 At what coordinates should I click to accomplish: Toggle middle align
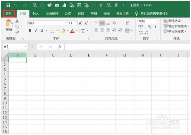pos(102,23)
